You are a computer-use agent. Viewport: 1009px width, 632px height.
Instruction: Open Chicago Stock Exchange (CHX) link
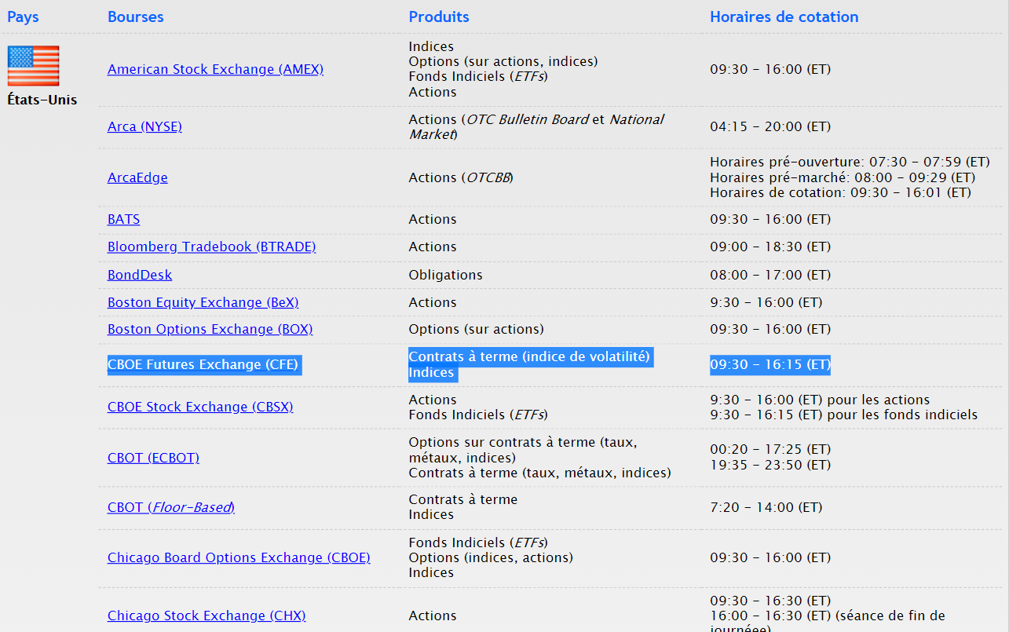pyautogui.click(x=207, y=616)
